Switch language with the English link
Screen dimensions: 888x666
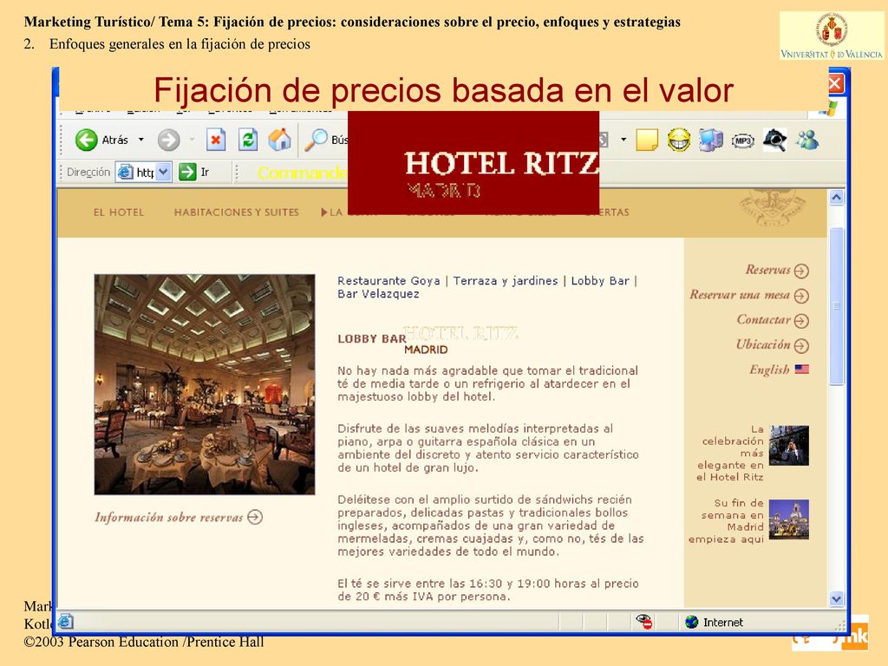coord(769,369)
